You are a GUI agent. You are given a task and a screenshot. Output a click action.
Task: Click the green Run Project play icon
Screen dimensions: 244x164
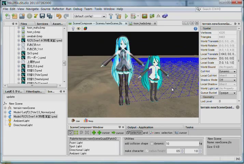pos(126,16)
